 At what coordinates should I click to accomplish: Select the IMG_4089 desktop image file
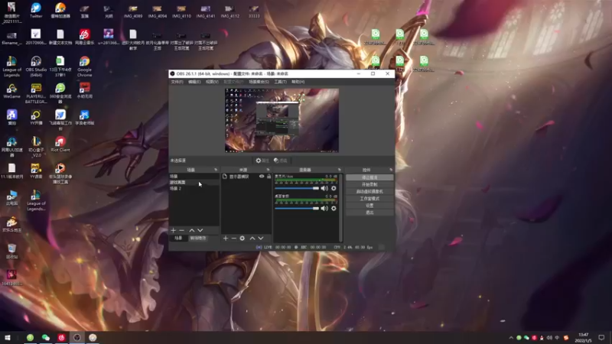coord(132,11)
